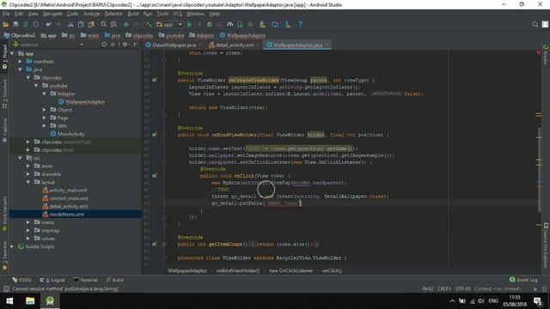The image size is (550, 309).
Task: Select activity_main.xml in layout folder
Action: point(64,191)
